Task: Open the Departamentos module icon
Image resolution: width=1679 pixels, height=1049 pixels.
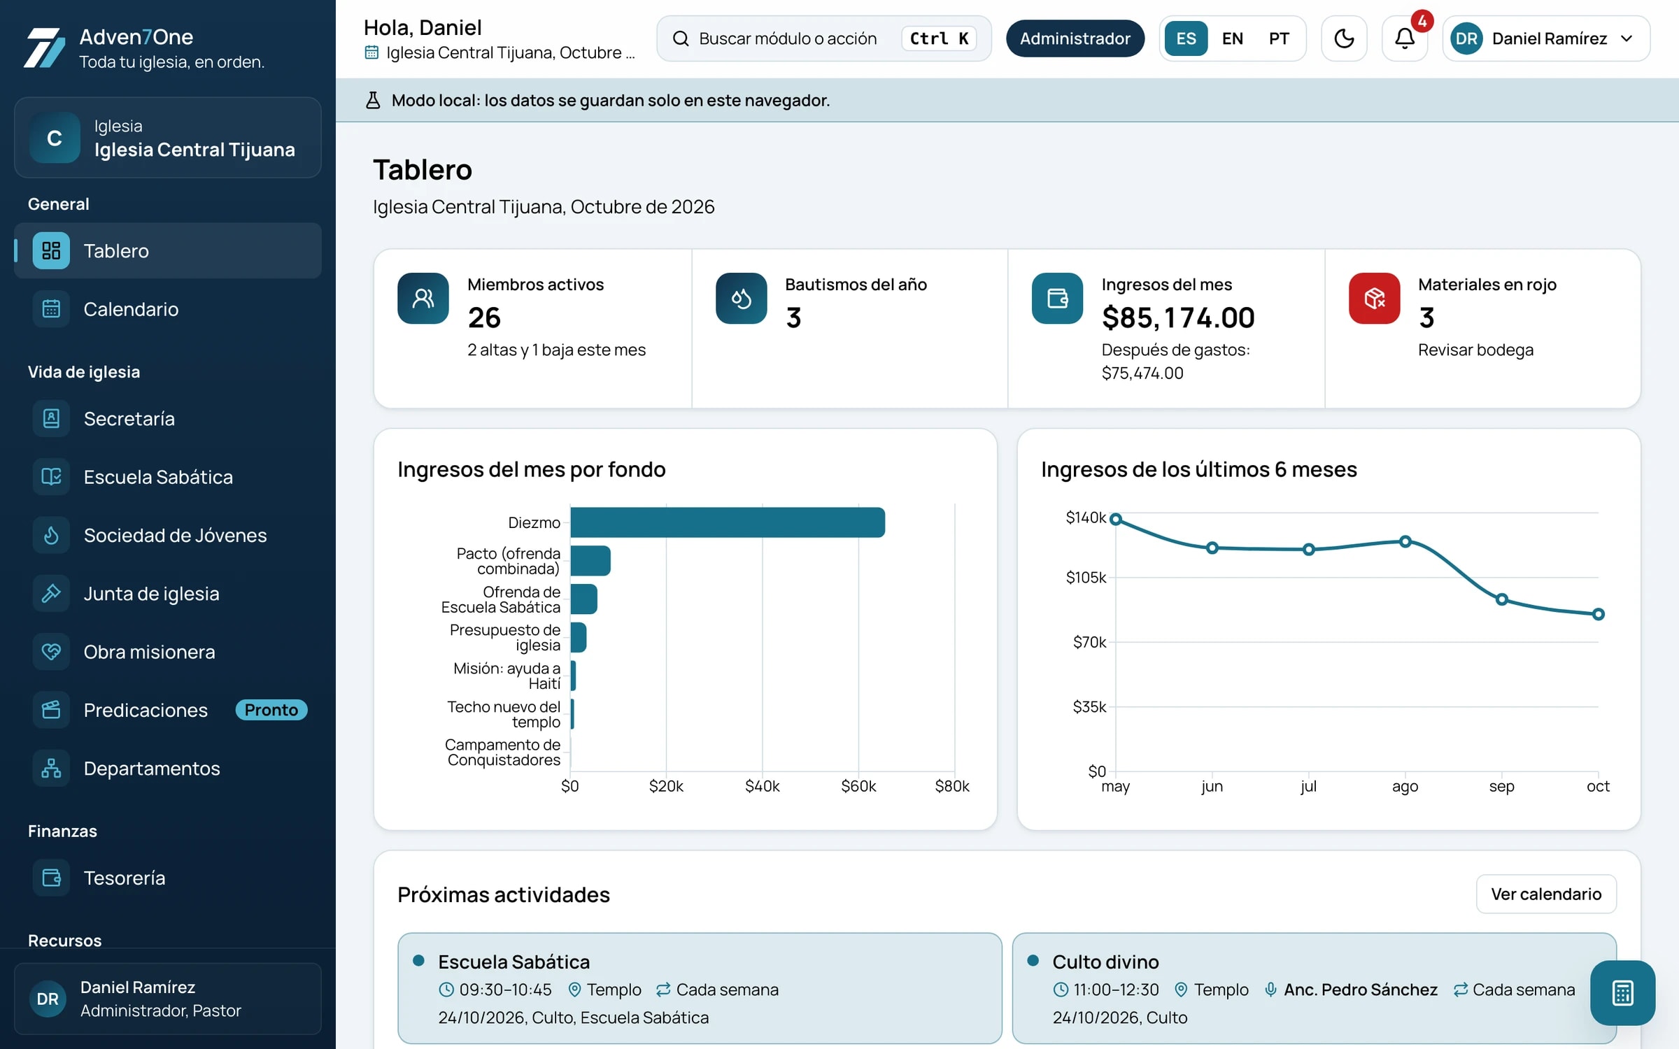Action: click(x=51, y=768)
